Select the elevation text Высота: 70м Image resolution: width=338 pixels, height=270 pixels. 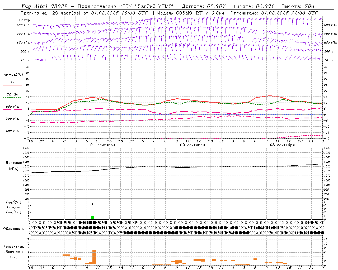point(298,6)
